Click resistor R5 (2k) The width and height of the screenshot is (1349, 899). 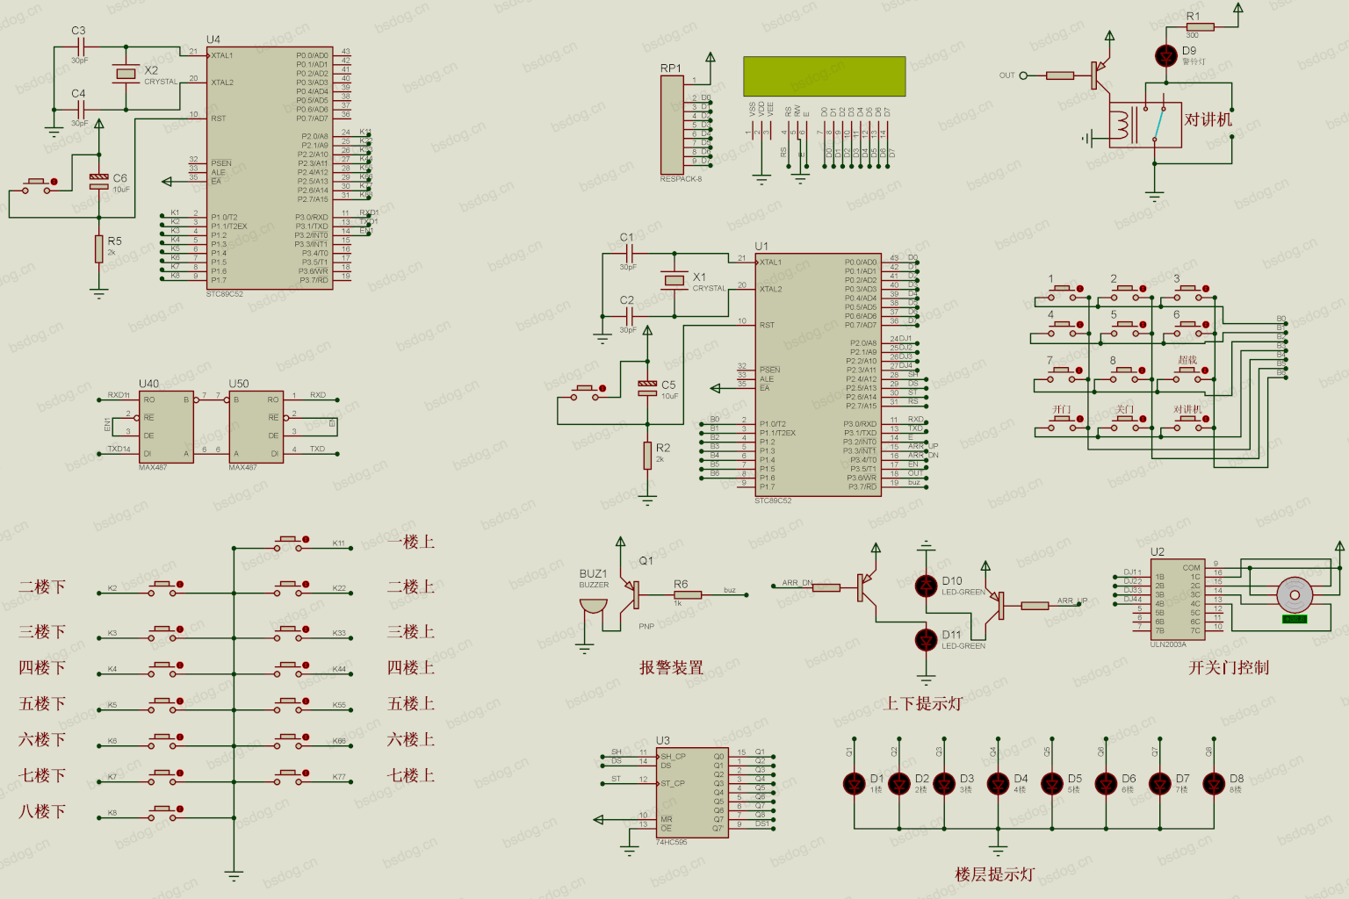pyautogui.click(x=99, y=248)
